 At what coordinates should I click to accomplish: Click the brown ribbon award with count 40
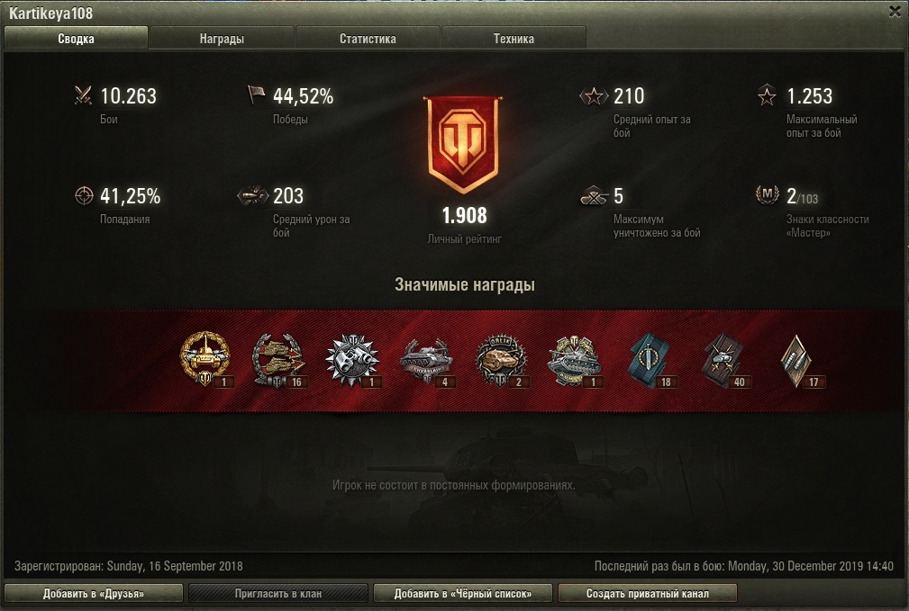tap(723, 360)
